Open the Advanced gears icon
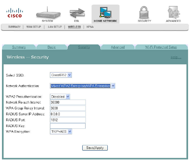This screenshot has width=192, height=163. click(x=173, y=12)
